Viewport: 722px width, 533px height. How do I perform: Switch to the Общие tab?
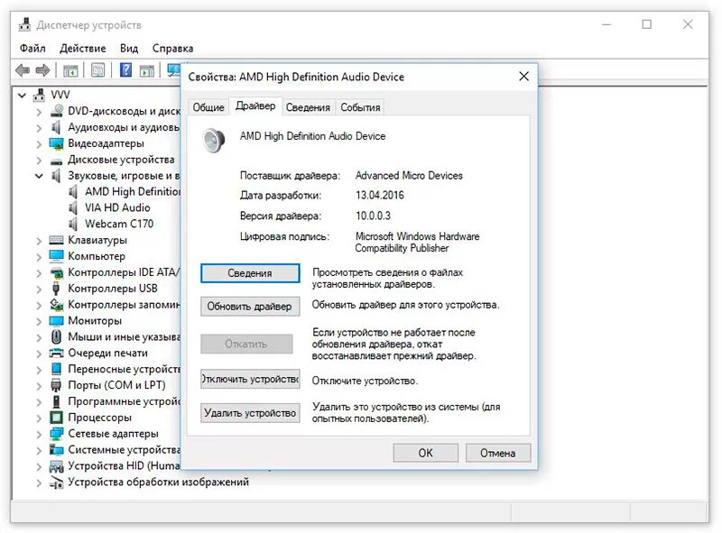click(x=208, y=107)
